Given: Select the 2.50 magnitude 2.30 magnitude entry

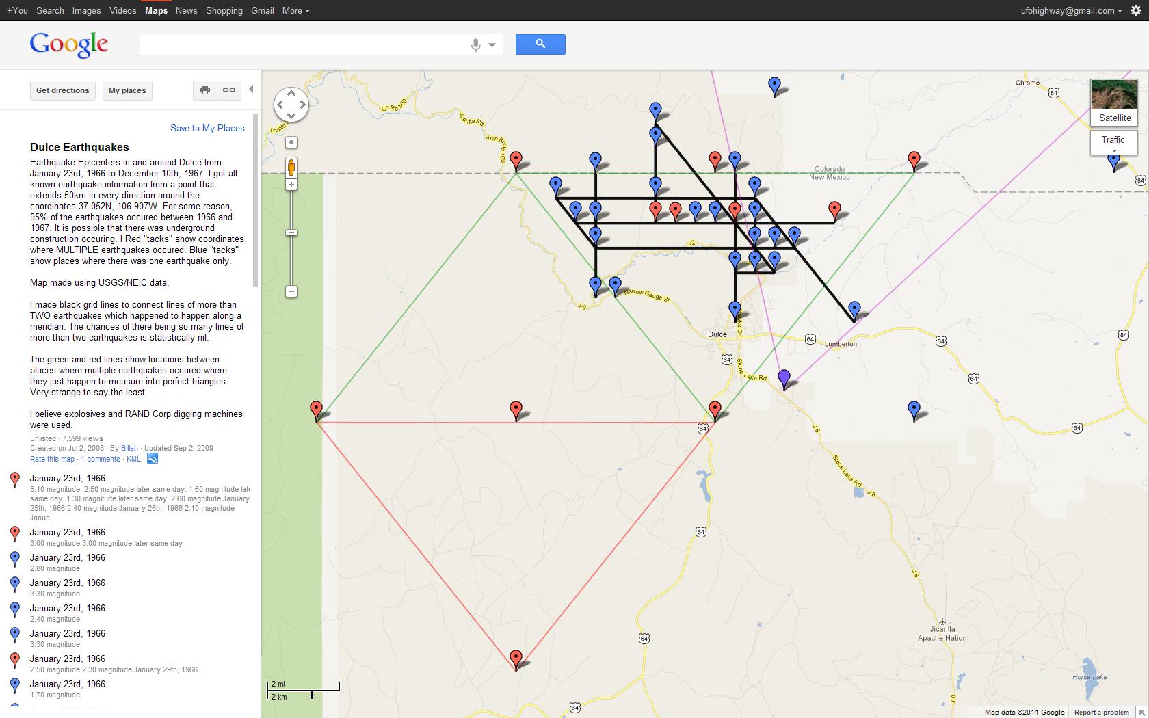Looking at the screenshot, I should (130, 663).
